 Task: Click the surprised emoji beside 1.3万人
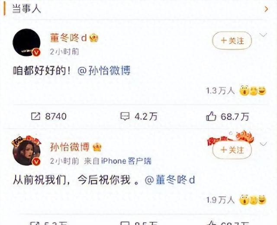pyautogui.click(x=244, y=91)
